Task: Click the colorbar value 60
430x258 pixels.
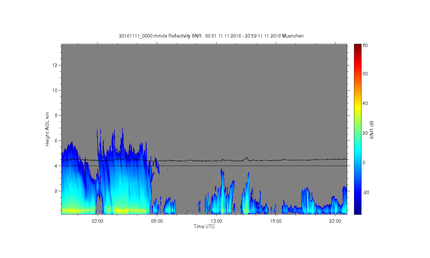Action: point(365,74)
